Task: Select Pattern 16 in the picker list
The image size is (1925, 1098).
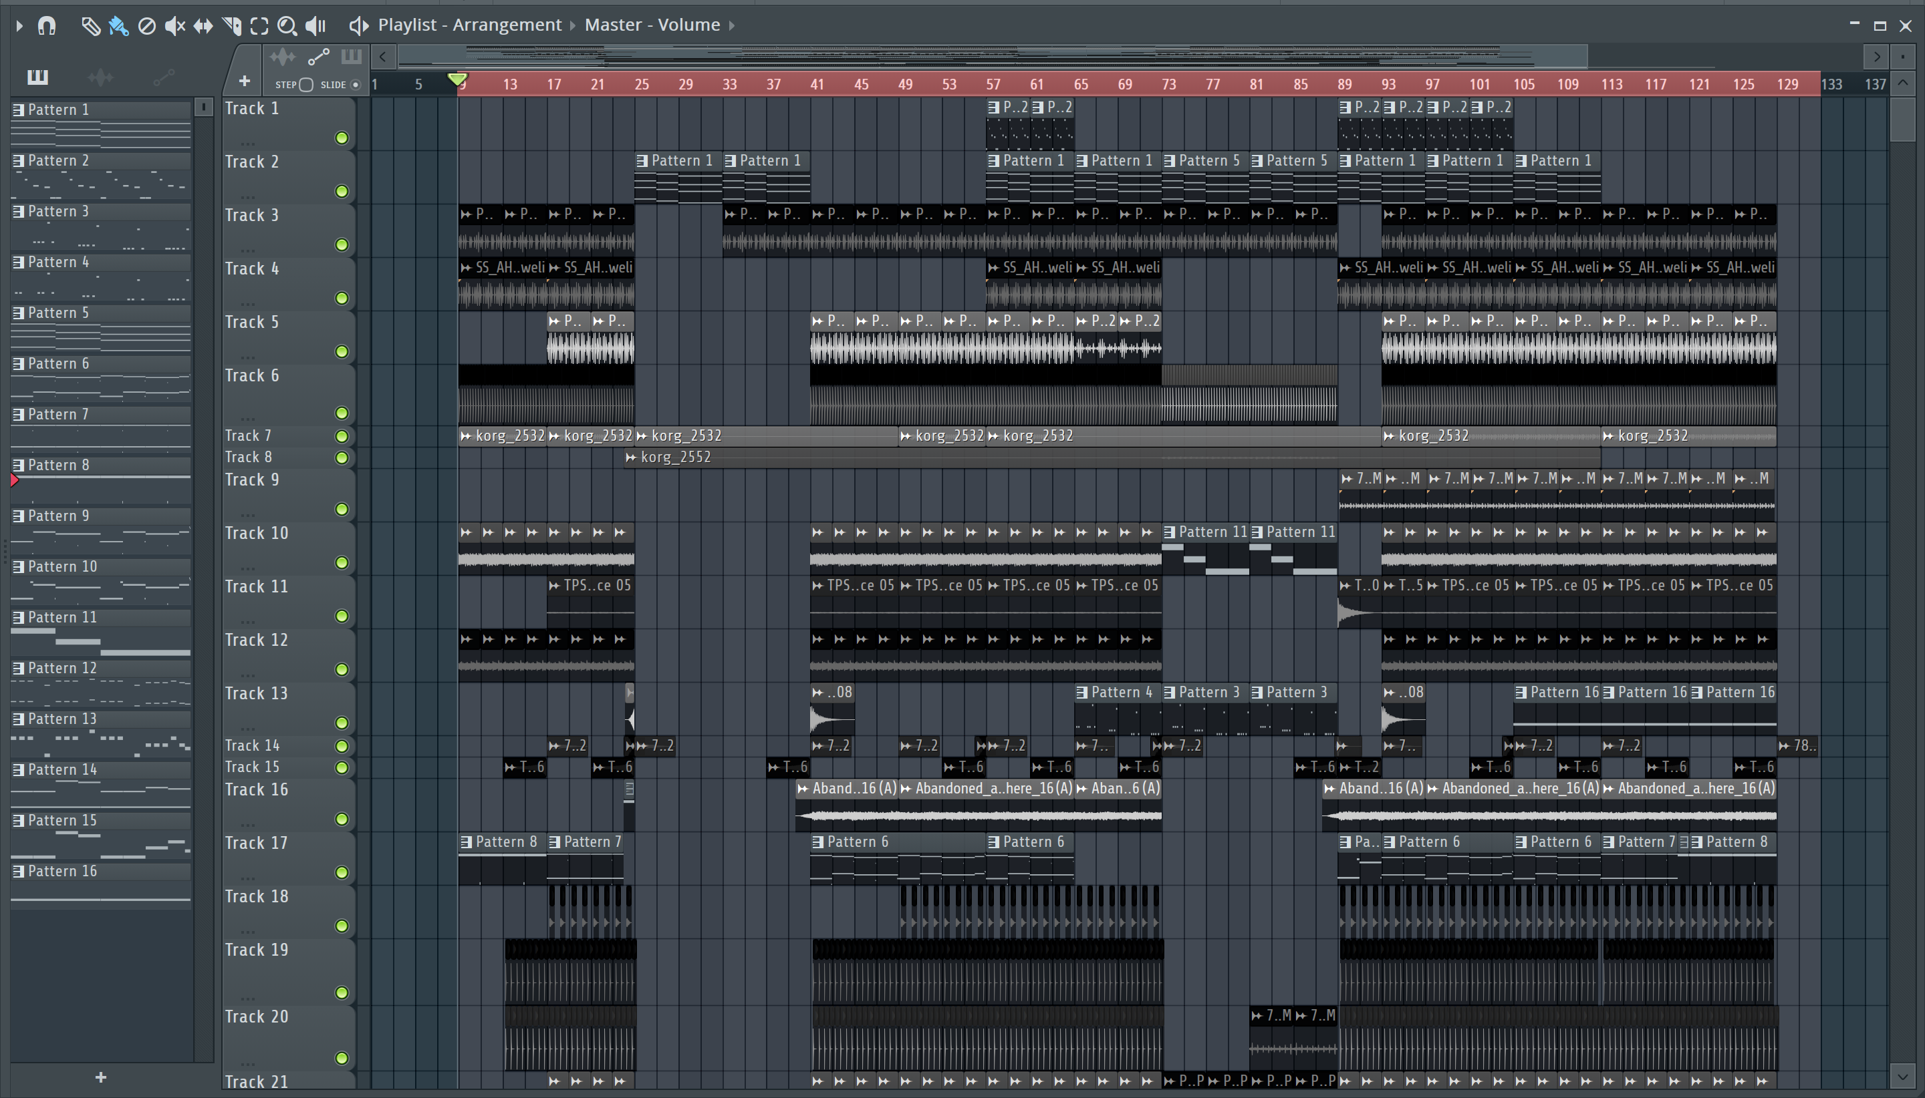Action: [x=100, y=887]
